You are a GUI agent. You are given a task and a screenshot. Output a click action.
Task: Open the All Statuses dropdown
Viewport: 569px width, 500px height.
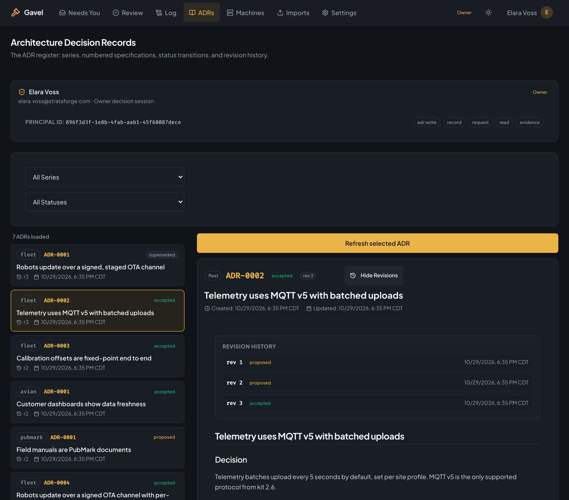click(105, 202)
